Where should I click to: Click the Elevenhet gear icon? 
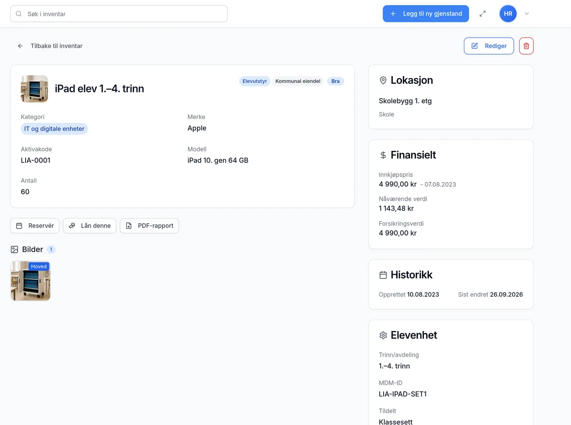383,336
